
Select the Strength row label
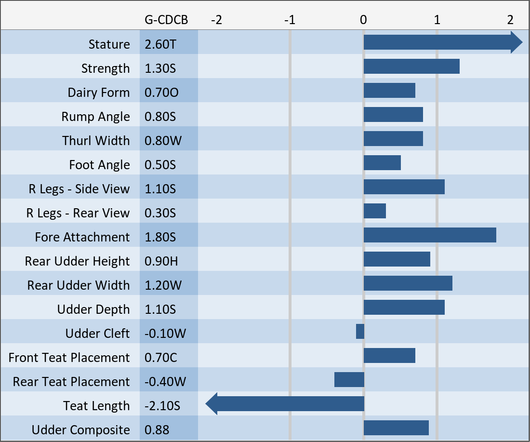click(106, 68)
